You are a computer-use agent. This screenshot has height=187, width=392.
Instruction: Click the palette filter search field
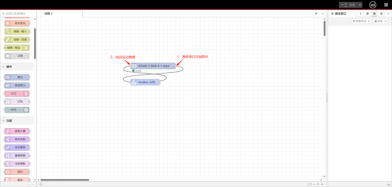(x=19, y=14)
